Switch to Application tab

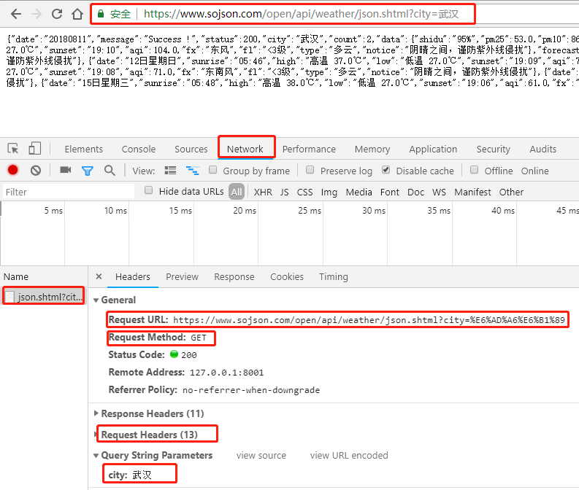click(433, 149)
